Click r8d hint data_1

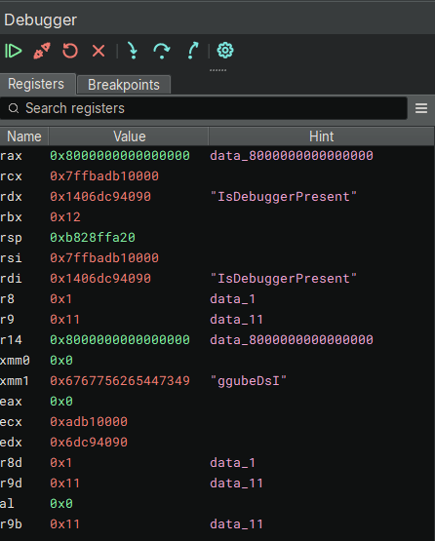233,463
